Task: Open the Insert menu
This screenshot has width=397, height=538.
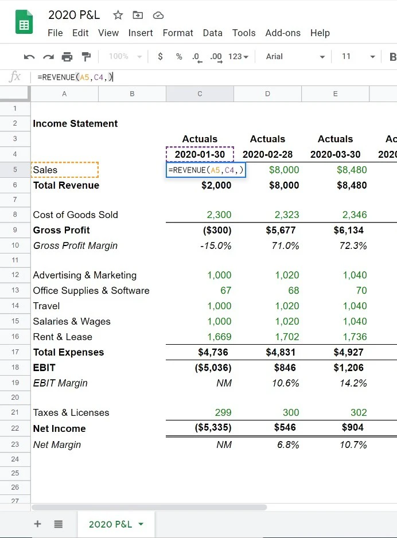Action: point(141,33)
